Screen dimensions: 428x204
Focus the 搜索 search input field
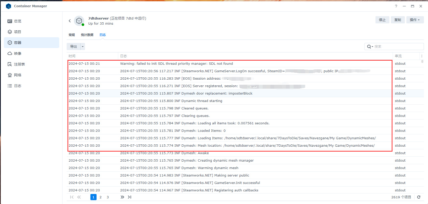[398, 47]
